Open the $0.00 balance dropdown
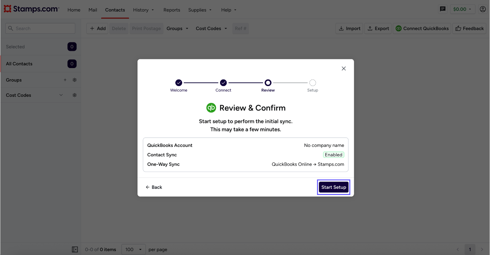The width and height of the screenshot is (490, 255). (463, 9)
